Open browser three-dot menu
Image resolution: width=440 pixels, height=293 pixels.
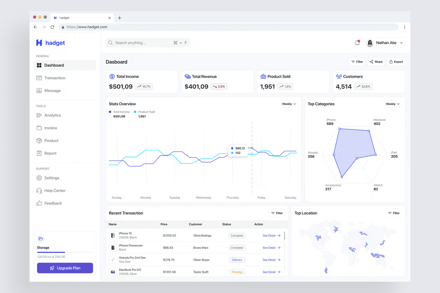point(404,27)
